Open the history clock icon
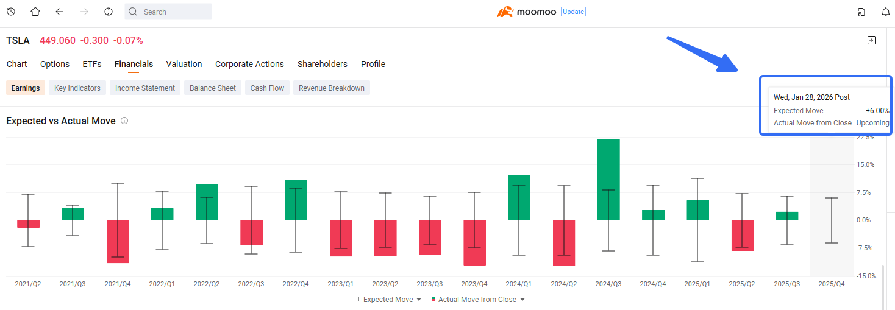 coord(11,12)
